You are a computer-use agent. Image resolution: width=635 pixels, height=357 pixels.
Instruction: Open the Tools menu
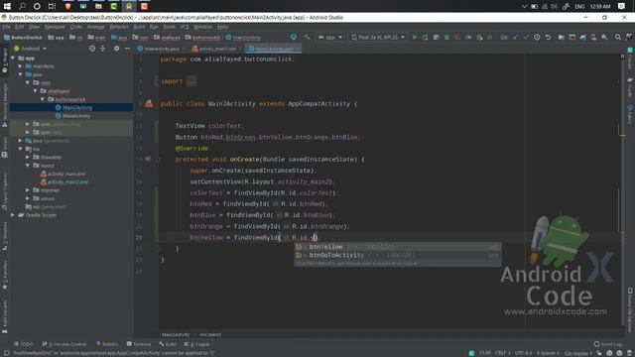[x=170, y=27]
